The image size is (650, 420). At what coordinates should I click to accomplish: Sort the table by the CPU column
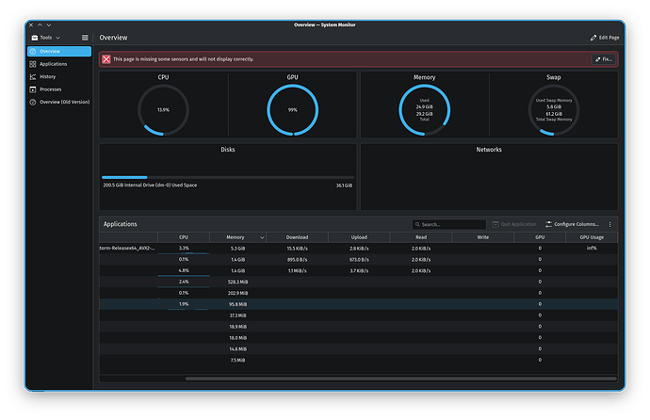point(183,237)
